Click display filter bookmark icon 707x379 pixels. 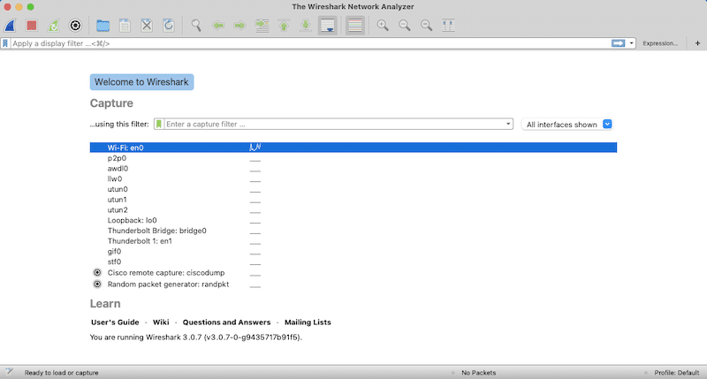click(x=5, y=43)
